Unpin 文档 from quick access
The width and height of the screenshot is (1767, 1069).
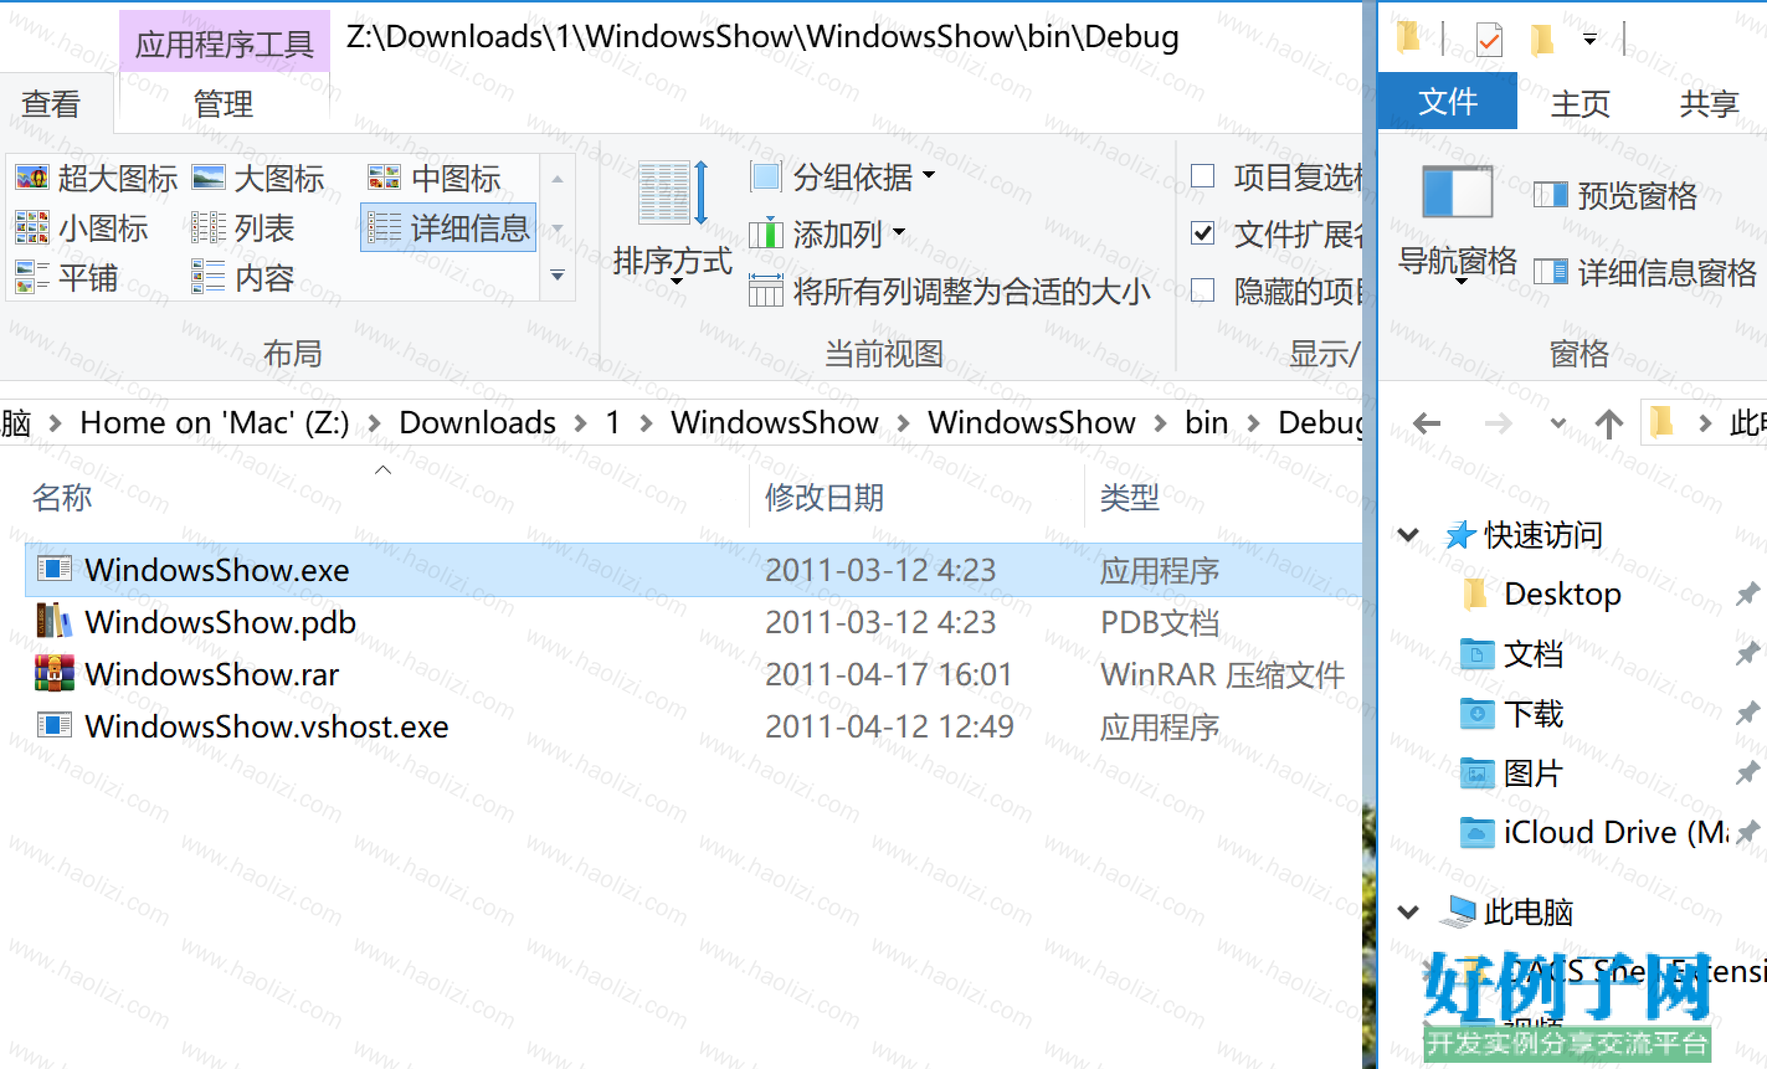[x=1747, y=653]
